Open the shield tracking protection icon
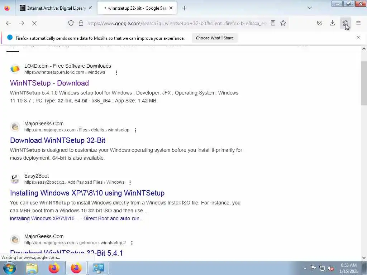The image size is (367, 275). (x=71, y=23)
